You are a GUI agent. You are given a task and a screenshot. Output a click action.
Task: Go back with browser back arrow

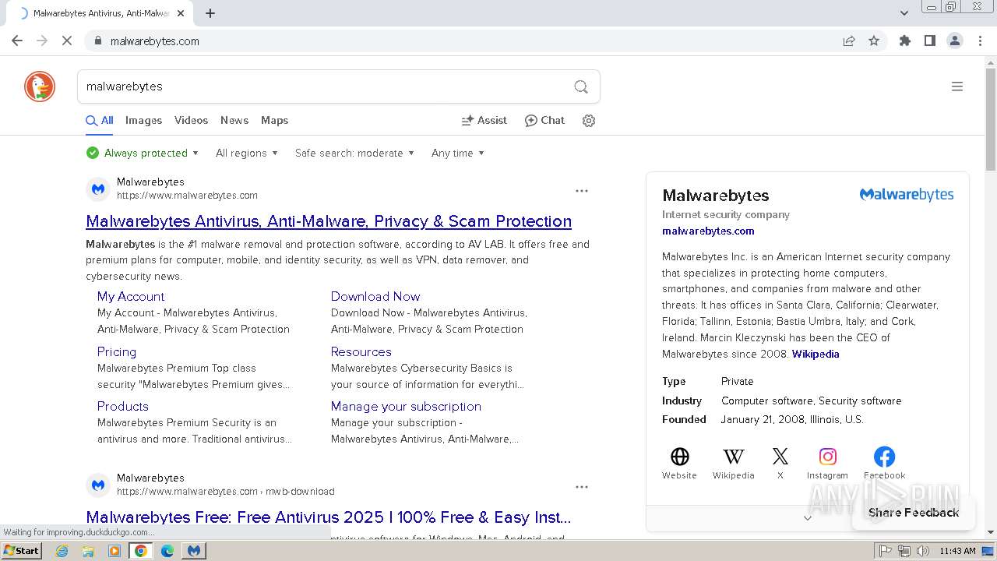click(x=17, y=41)
